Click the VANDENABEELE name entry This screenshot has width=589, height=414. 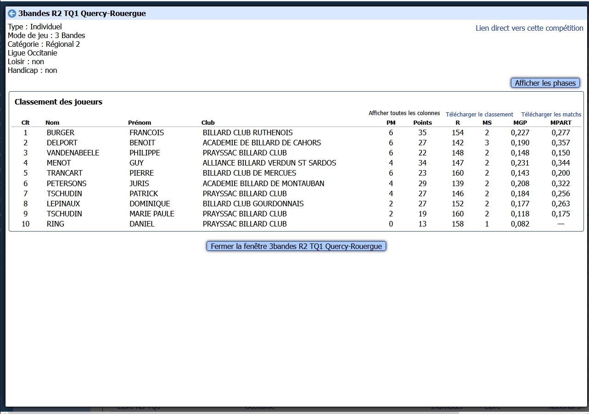coord(73,153)
